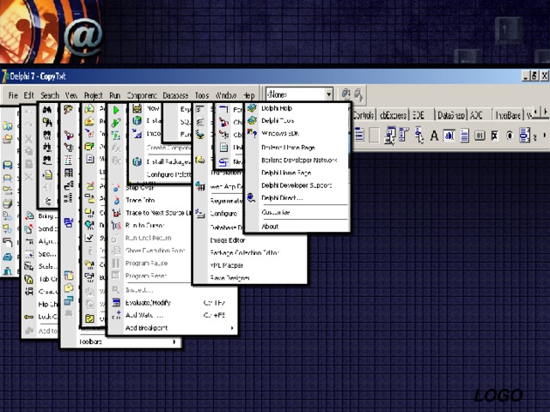Viewport: 550px width, 412px height.
Task: Select Image Editor from Tools menu
Action: [x=228, y=240]
